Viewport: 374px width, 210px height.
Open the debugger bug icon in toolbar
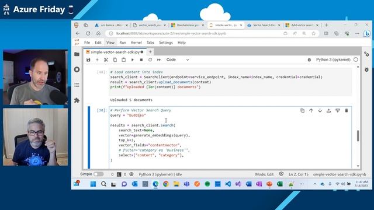click(x=309, y=60)
